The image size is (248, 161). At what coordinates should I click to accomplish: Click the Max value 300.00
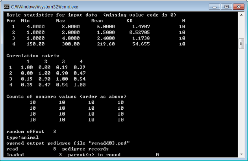tap(71, 44)
